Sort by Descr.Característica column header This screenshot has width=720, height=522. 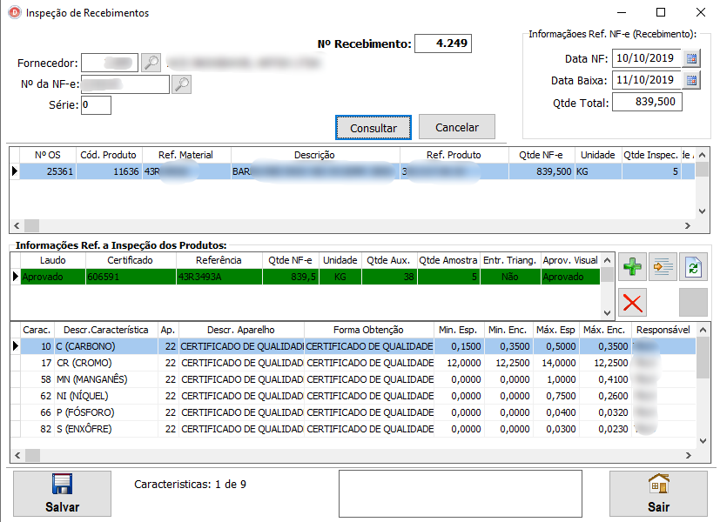105,330
